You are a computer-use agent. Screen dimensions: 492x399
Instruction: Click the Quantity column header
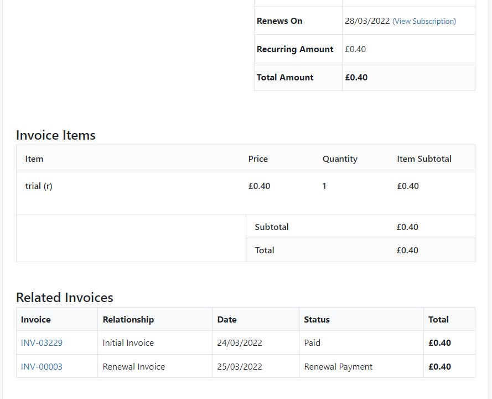[x=340, y=159]
